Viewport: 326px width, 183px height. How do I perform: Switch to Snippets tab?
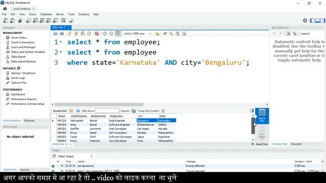296,144
